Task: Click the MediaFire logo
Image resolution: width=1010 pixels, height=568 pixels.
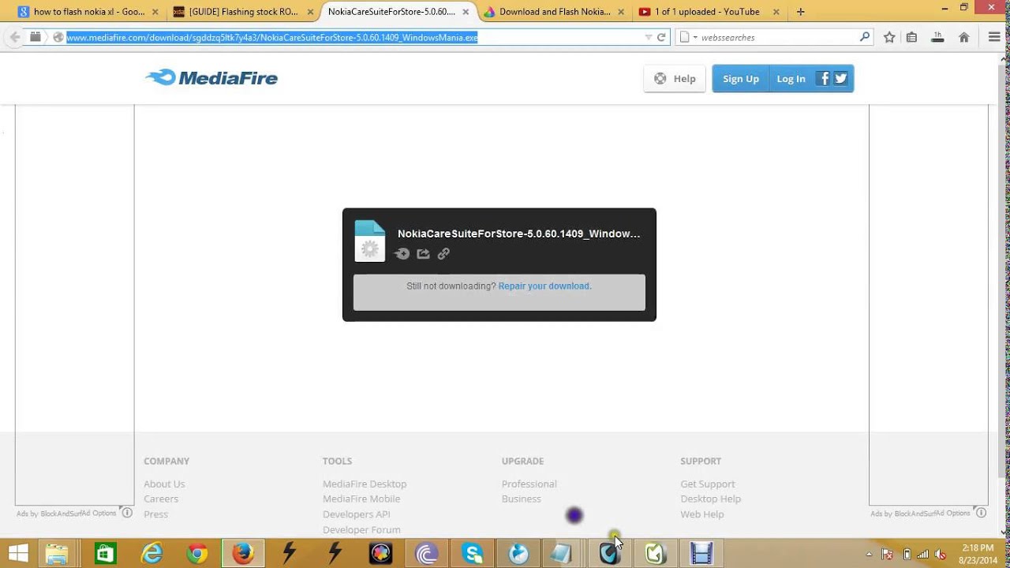Action: 211,77
